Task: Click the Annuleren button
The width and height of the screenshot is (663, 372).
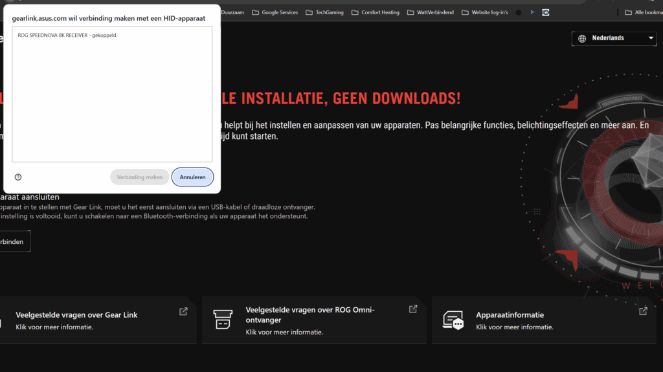Action: [192, 177]
